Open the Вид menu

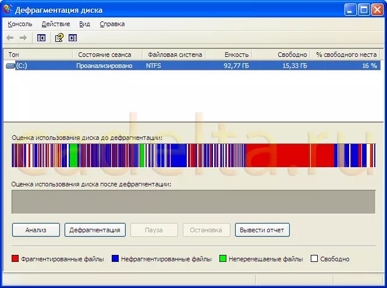coord(84,24)
